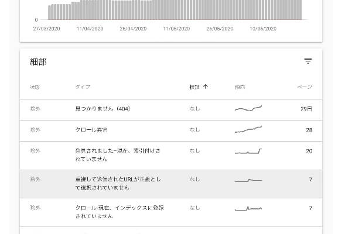Click the 11/05/2020 chart date marker

(176, 29)
